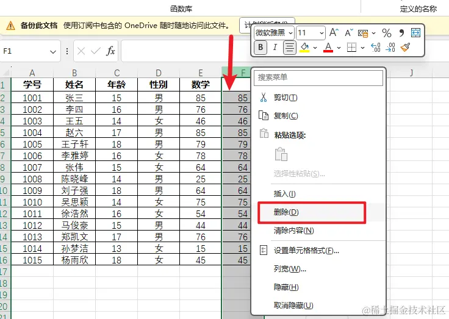Open borders dropdown arrow
The height and width of the screenshot is (319, 449).
pyautogui.click(x=362, y=48)
